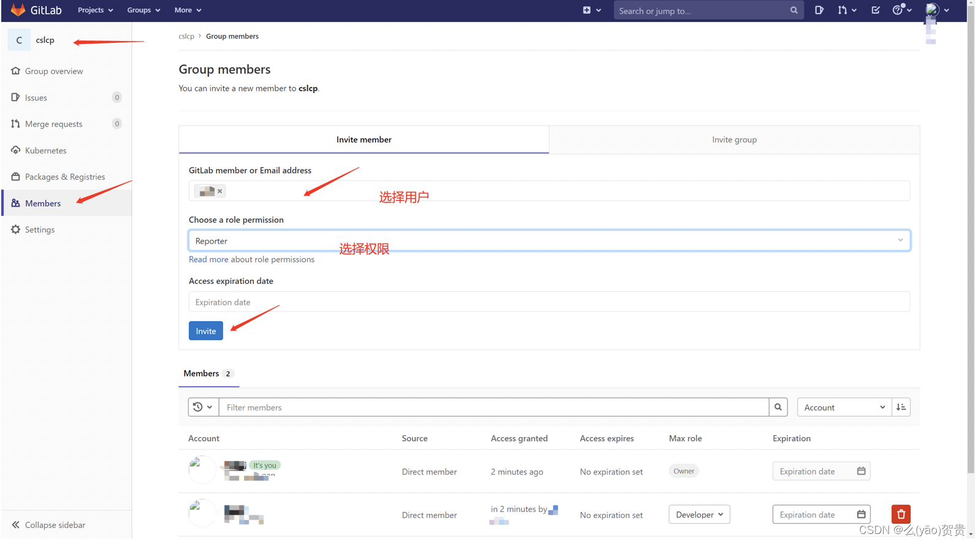Click 2 minutes ago access granted cell
Viewport: 975px width, 542px height.
(x=517, y=471)
